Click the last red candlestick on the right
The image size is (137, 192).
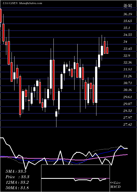(107, 50)
